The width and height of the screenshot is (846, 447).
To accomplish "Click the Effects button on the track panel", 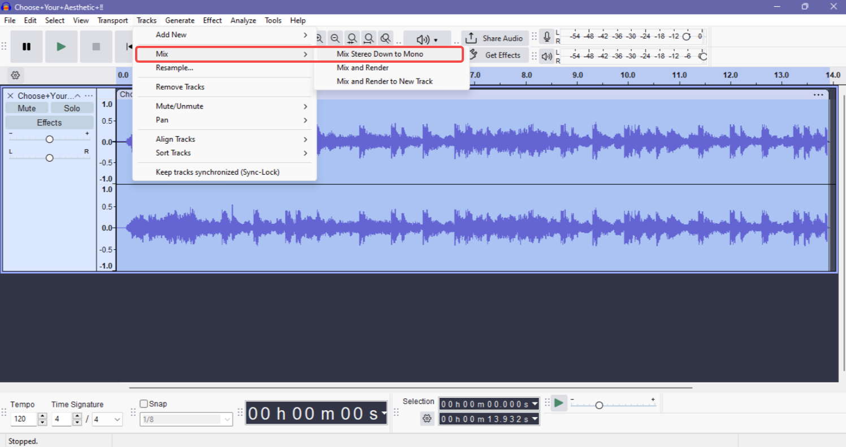I will tap(49, 122).
